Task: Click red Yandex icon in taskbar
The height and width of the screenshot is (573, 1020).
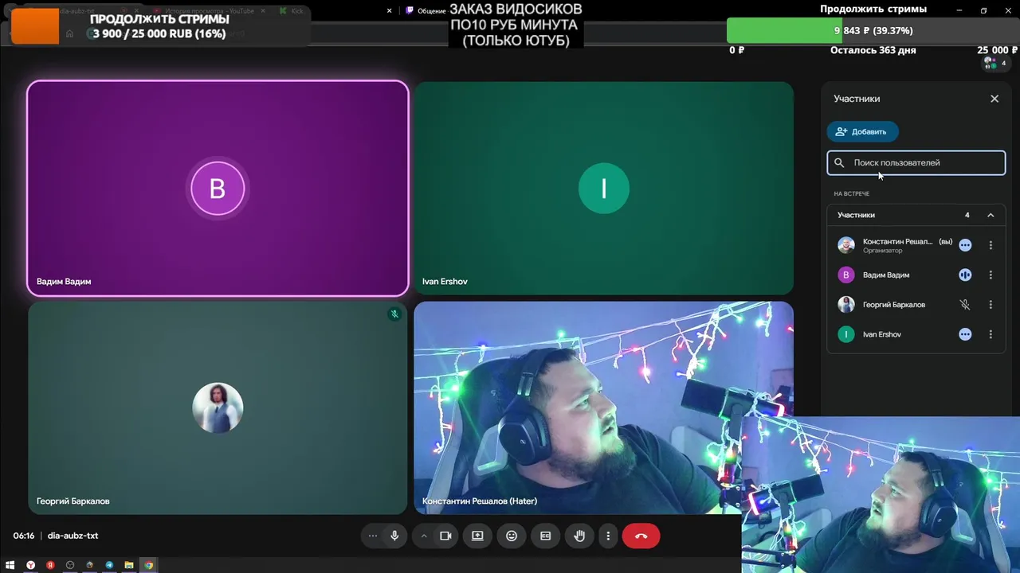Action: 50,565
